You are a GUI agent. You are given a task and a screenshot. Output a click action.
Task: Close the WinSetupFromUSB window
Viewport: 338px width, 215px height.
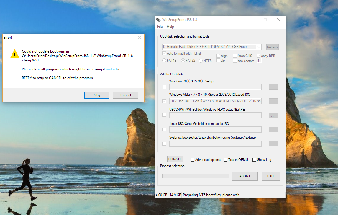279,20
